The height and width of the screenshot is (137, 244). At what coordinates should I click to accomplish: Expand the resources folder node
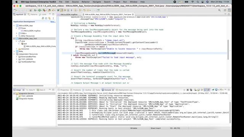pyautogui.click(x=16, y=49)
